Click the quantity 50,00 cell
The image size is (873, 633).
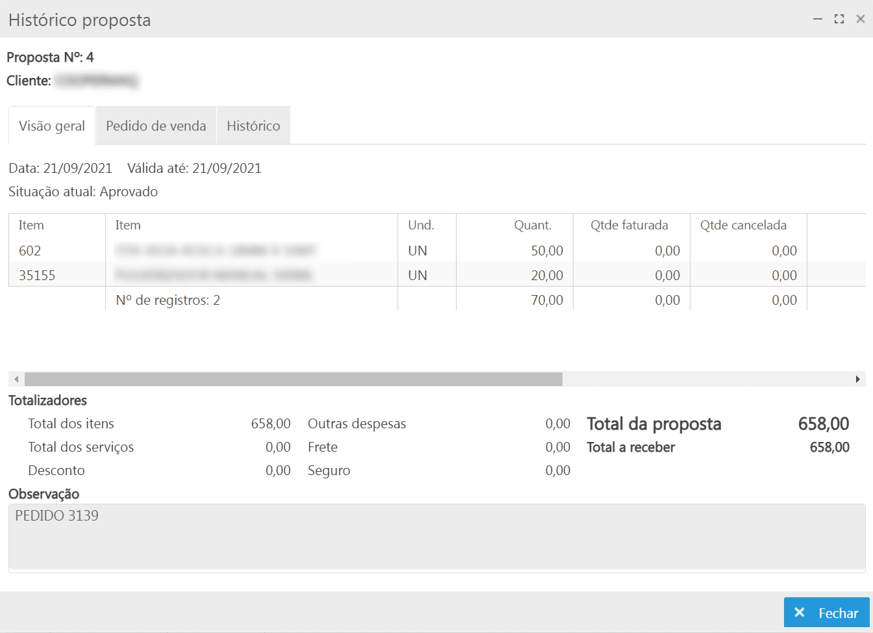pyautogui.click(x=546, y=251)
